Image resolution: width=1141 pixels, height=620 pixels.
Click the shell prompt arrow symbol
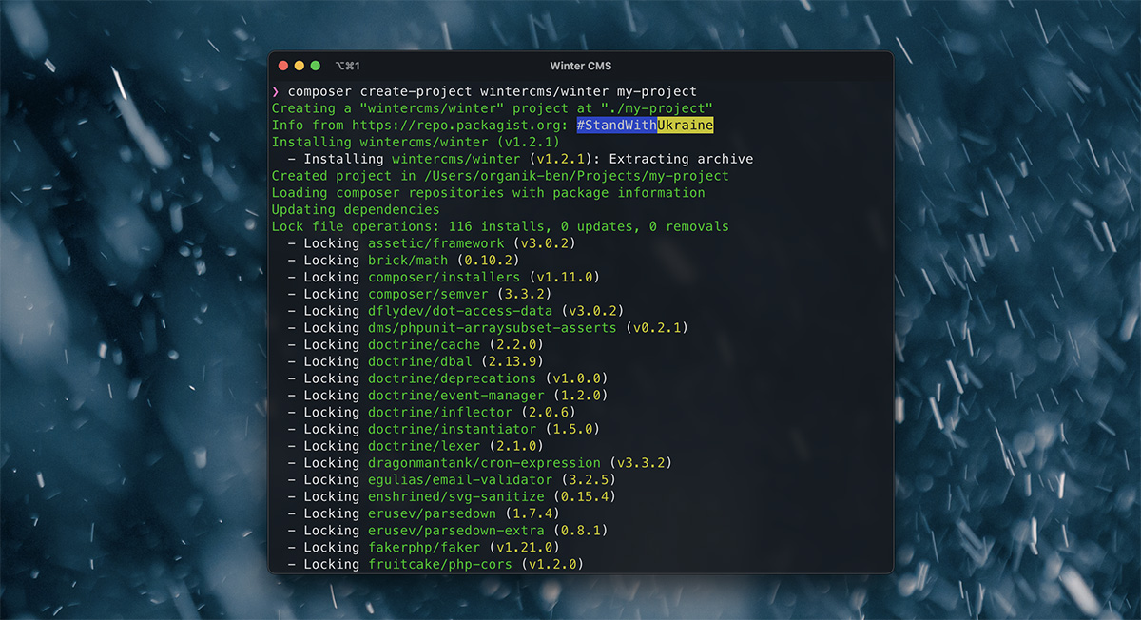[276, 91]
